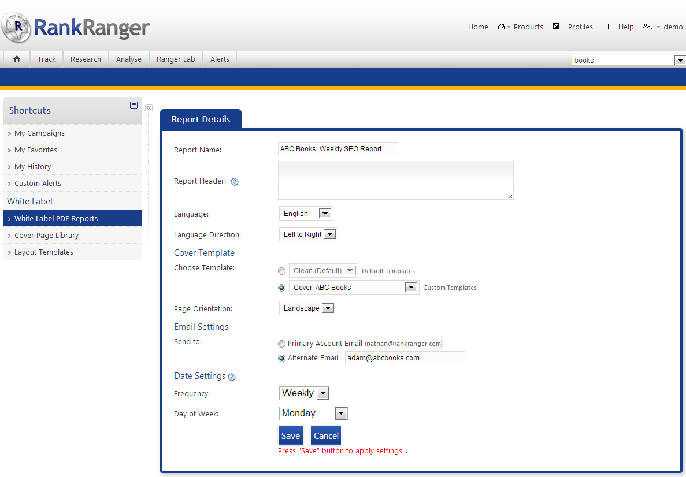Select the Report Details tab
This screenshot has height=477, width=686.
click(x=201, y=120)
